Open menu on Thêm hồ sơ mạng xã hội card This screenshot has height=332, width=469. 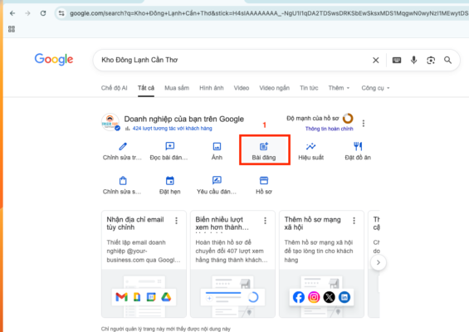(354, 221)
